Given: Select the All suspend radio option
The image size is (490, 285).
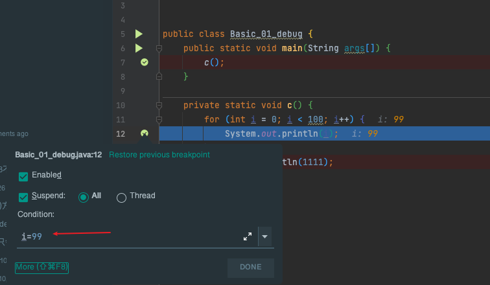Looking at the screenshot, I should 83,197.
